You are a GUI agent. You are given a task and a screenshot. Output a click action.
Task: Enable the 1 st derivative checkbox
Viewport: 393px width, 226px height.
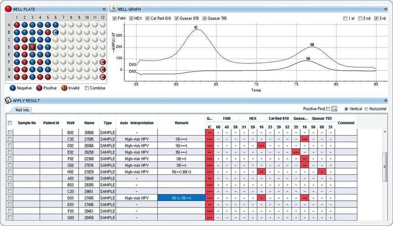(346, 19)
